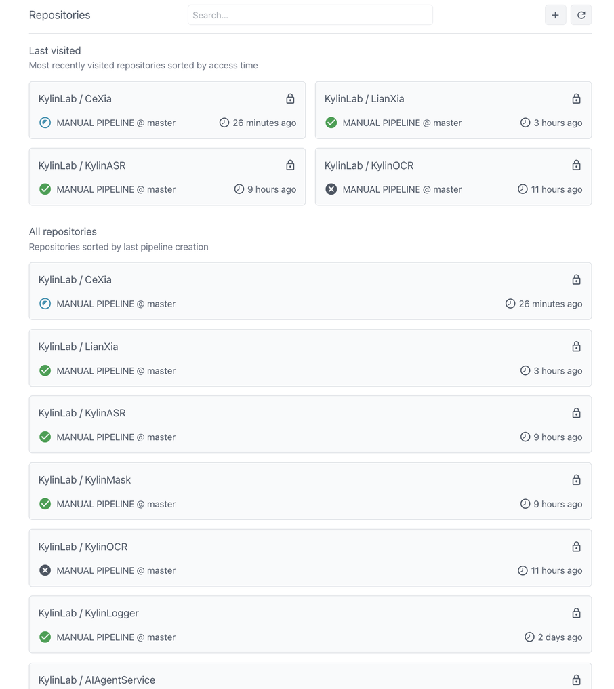This screenshot has width=614, height=689.
Task: Click the Repositories page heading
Action: [60, 15]
